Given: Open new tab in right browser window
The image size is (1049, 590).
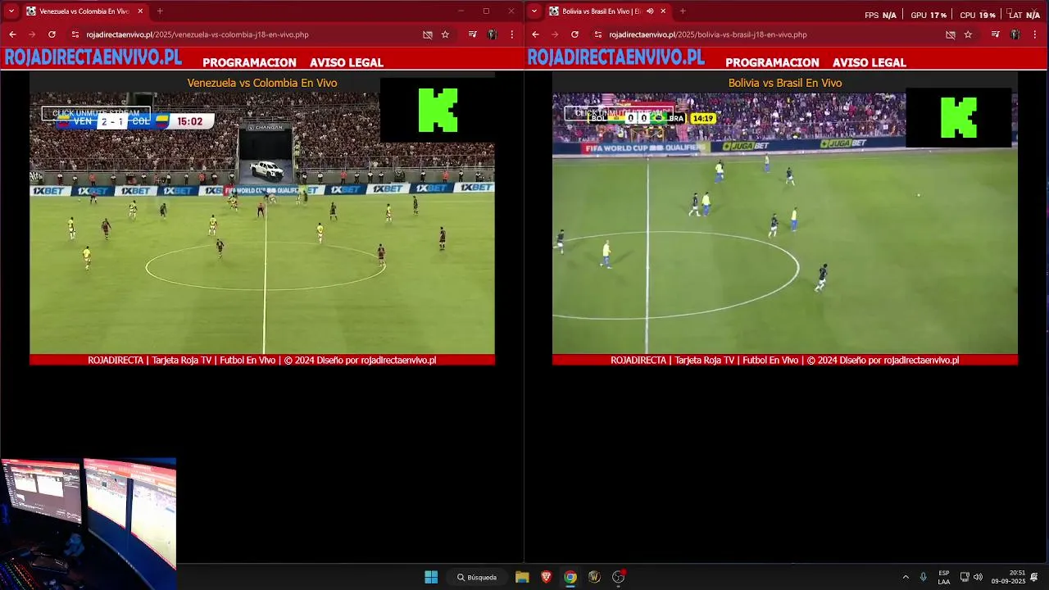Looking at the screenshot, I should 683,11.
